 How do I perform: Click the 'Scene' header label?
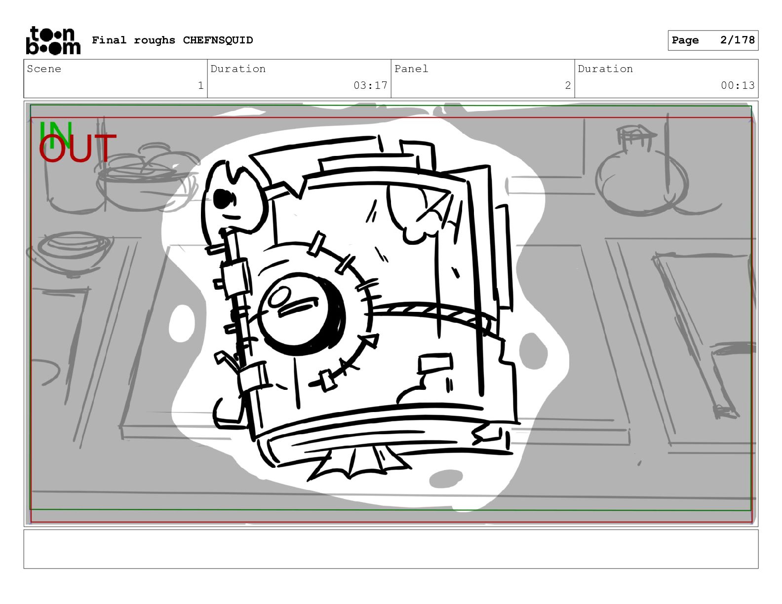44,69
